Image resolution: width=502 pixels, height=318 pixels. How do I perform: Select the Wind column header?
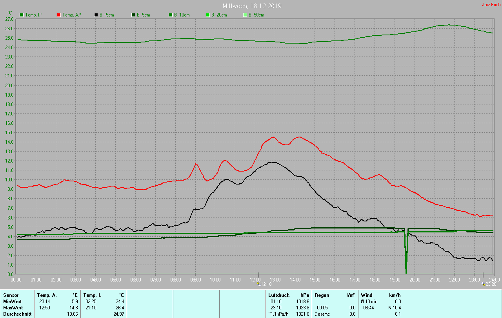[x=366, y=295]
